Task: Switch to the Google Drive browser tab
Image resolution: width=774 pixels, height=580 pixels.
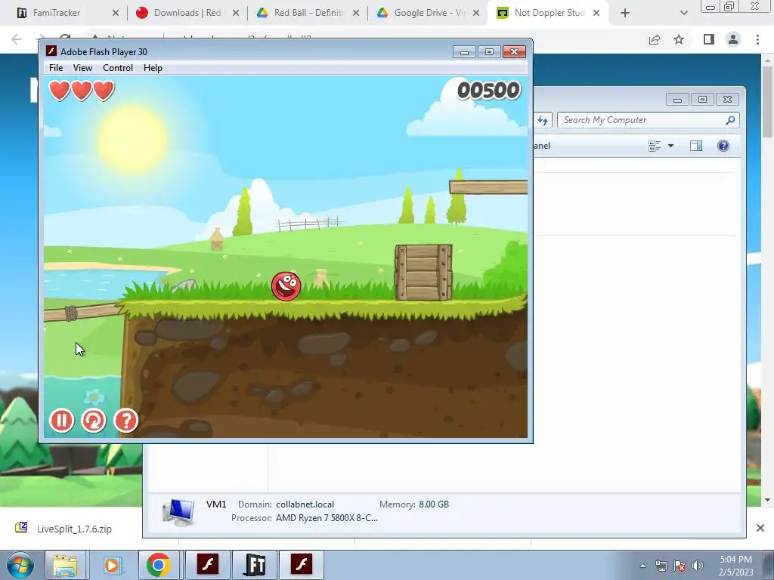Action: (428, 13)
